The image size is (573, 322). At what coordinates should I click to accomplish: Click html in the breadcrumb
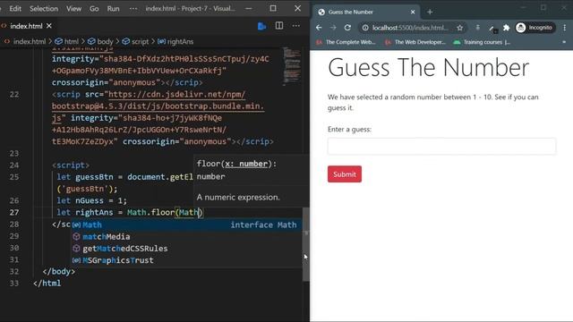(x=72, y=42)
